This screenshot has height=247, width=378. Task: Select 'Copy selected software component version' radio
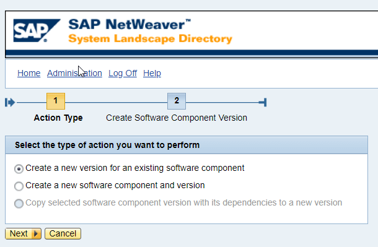[x=19, y=204]
